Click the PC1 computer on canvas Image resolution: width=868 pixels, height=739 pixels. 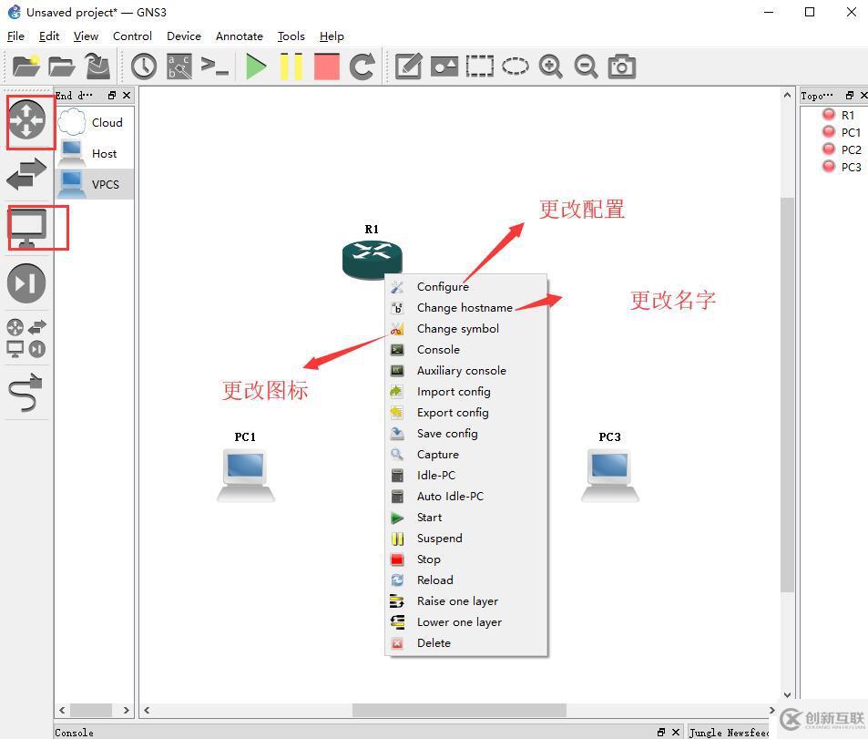tap(245, 476)
